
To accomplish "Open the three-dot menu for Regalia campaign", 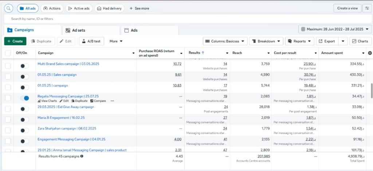I will click(x=112, y=101).
